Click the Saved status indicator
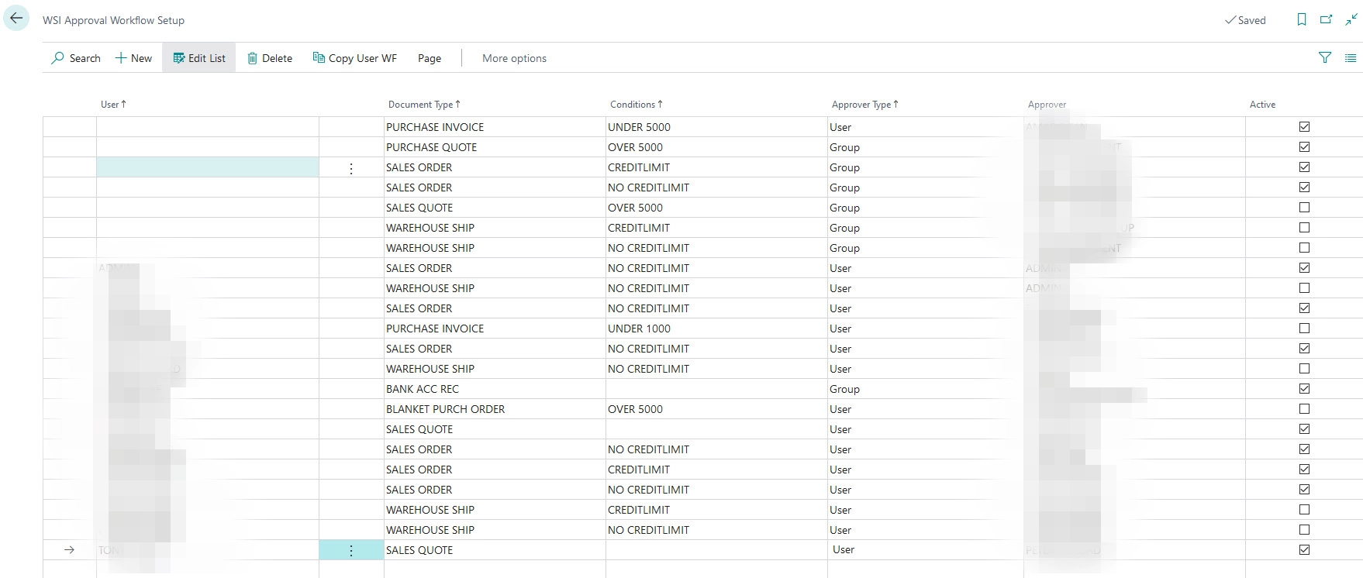This screenshot has height=578, width=1363. pyautogui.click(x=1245, y=20)
